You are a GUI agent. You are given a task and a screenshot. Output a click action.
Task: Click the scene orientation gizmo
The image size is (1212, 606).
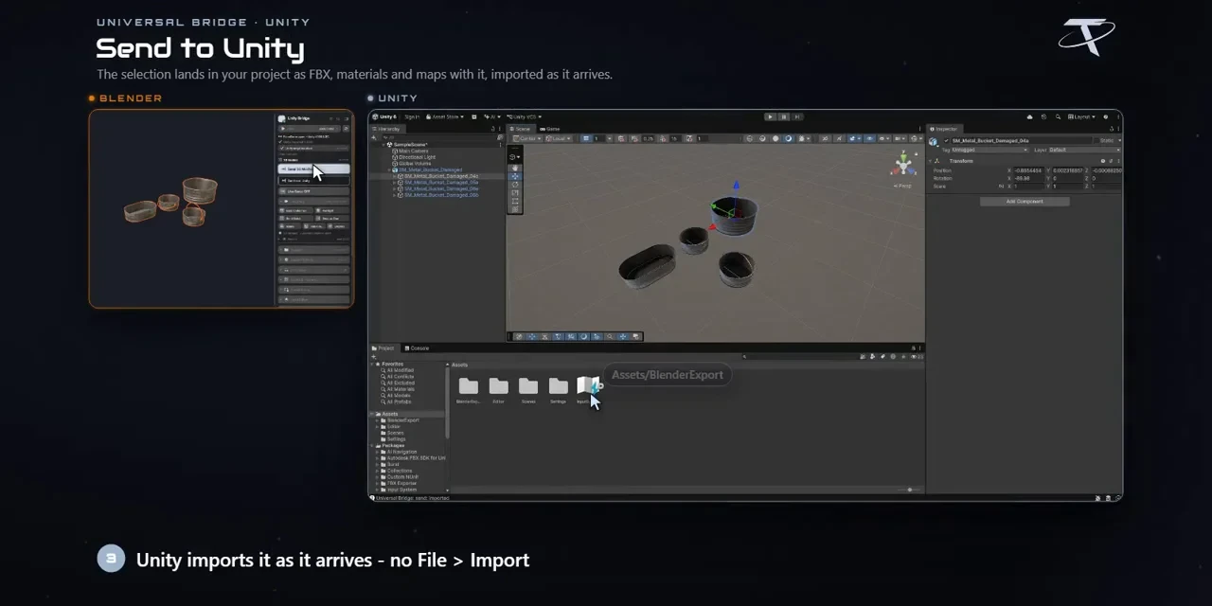coord(903,165)
